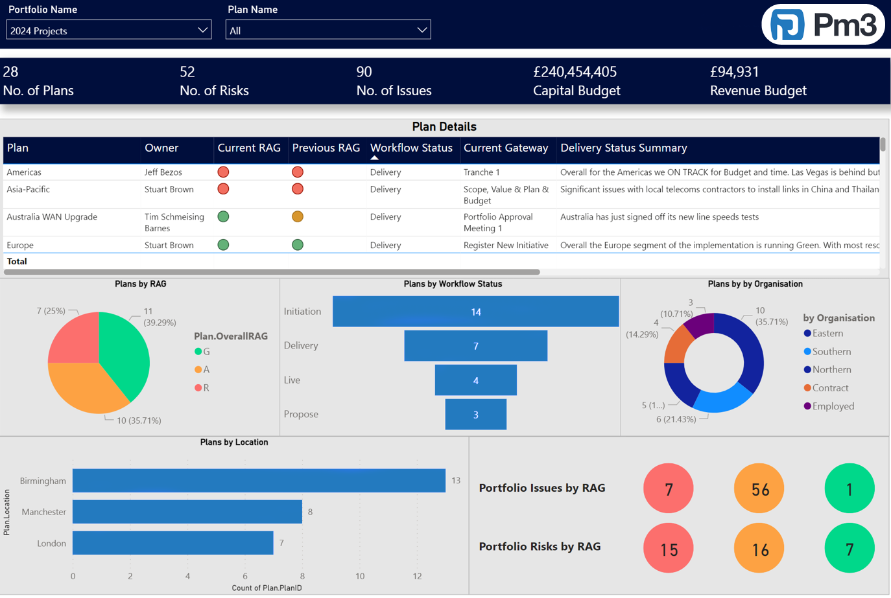The image size is (891, 598).
Task: Select the Manchester location bar
Action: click(x=187, y=512)
